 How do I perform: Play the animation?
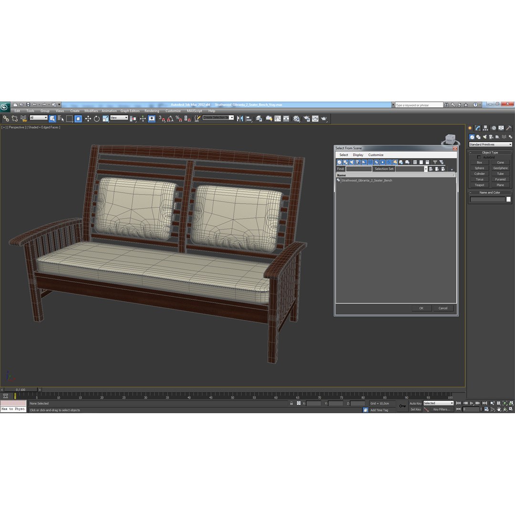coord(472,403)
